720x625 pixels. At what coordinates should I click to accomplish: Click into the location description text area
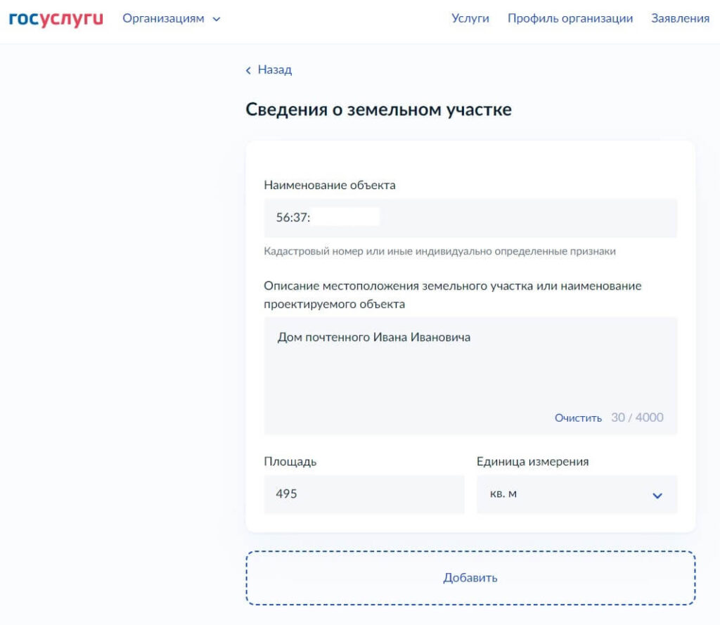click(x=470, y=375)
